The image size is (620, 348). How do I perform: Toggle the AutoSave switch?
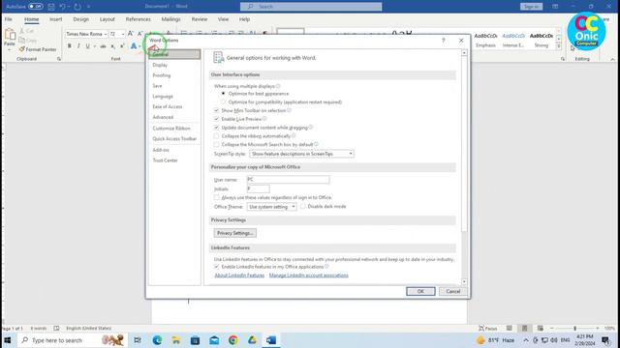point(36,7)
